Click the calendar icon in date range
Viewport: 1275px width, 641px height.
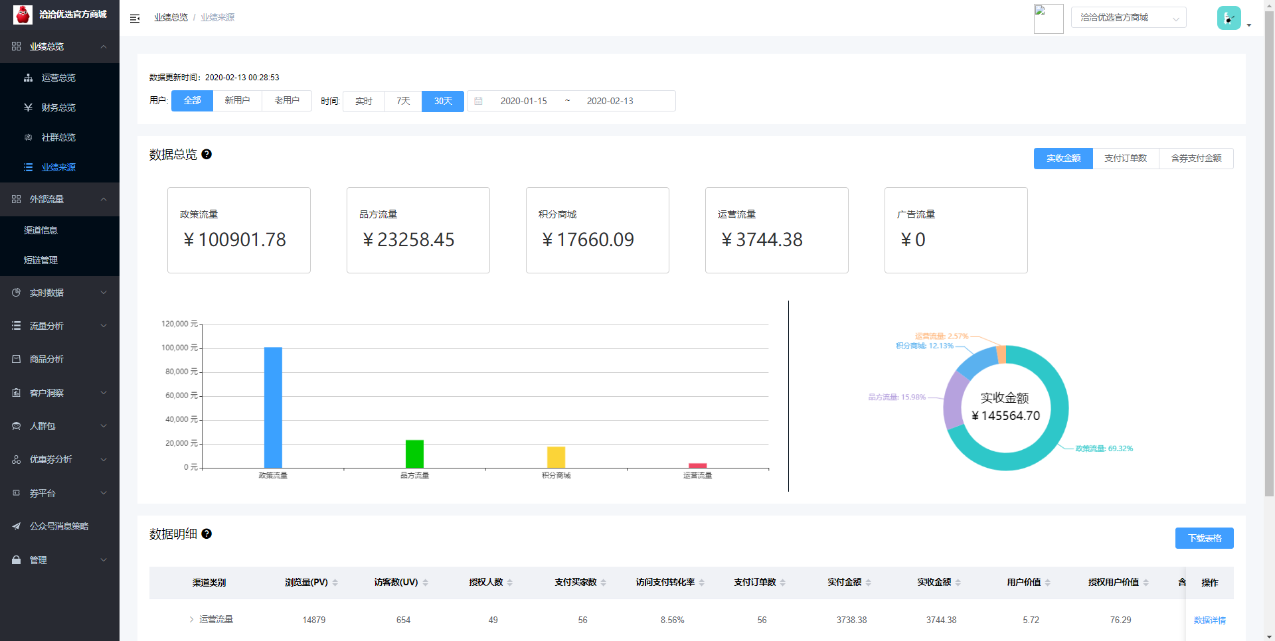(x=478, y=101)
